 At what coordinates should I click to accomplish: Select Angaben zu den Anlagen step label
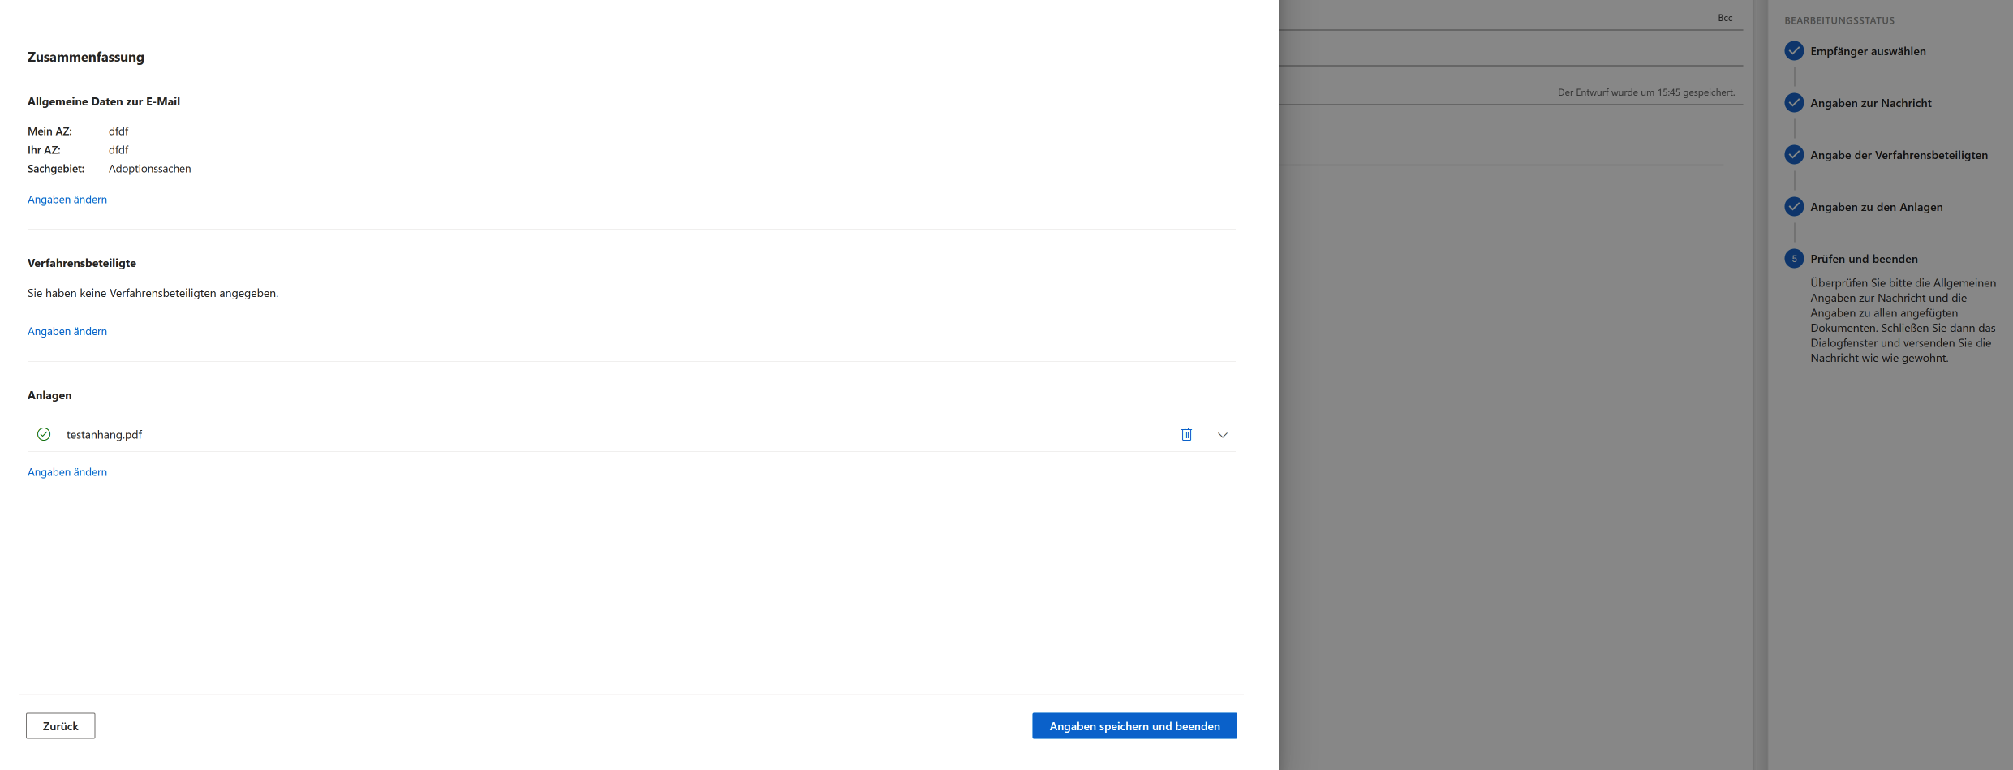point(1876,207)
